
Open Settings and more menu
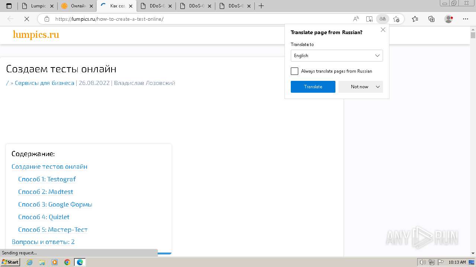click(465, 19)
